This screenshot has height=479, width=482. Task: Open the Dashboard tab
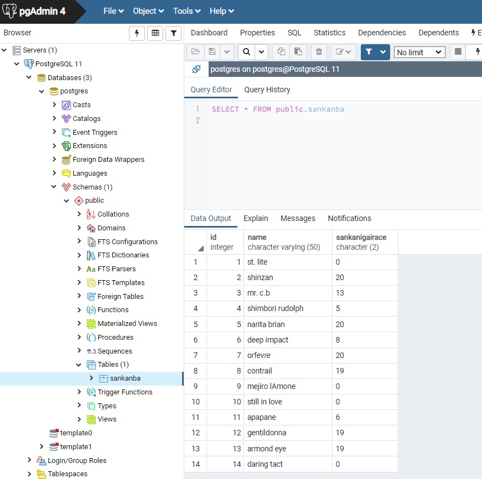coord(209,33)
